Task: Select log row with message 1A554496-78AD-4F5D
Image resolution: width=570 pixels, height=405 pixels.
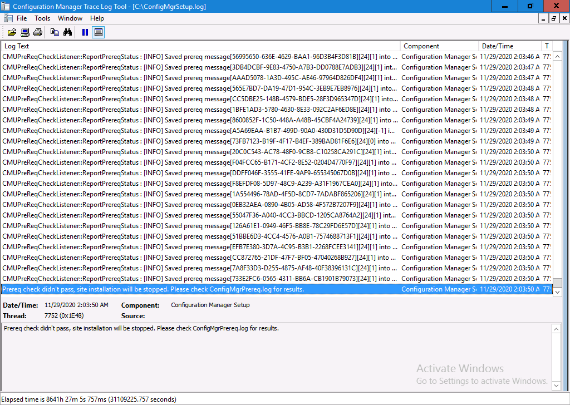Action: click(277, 194)
